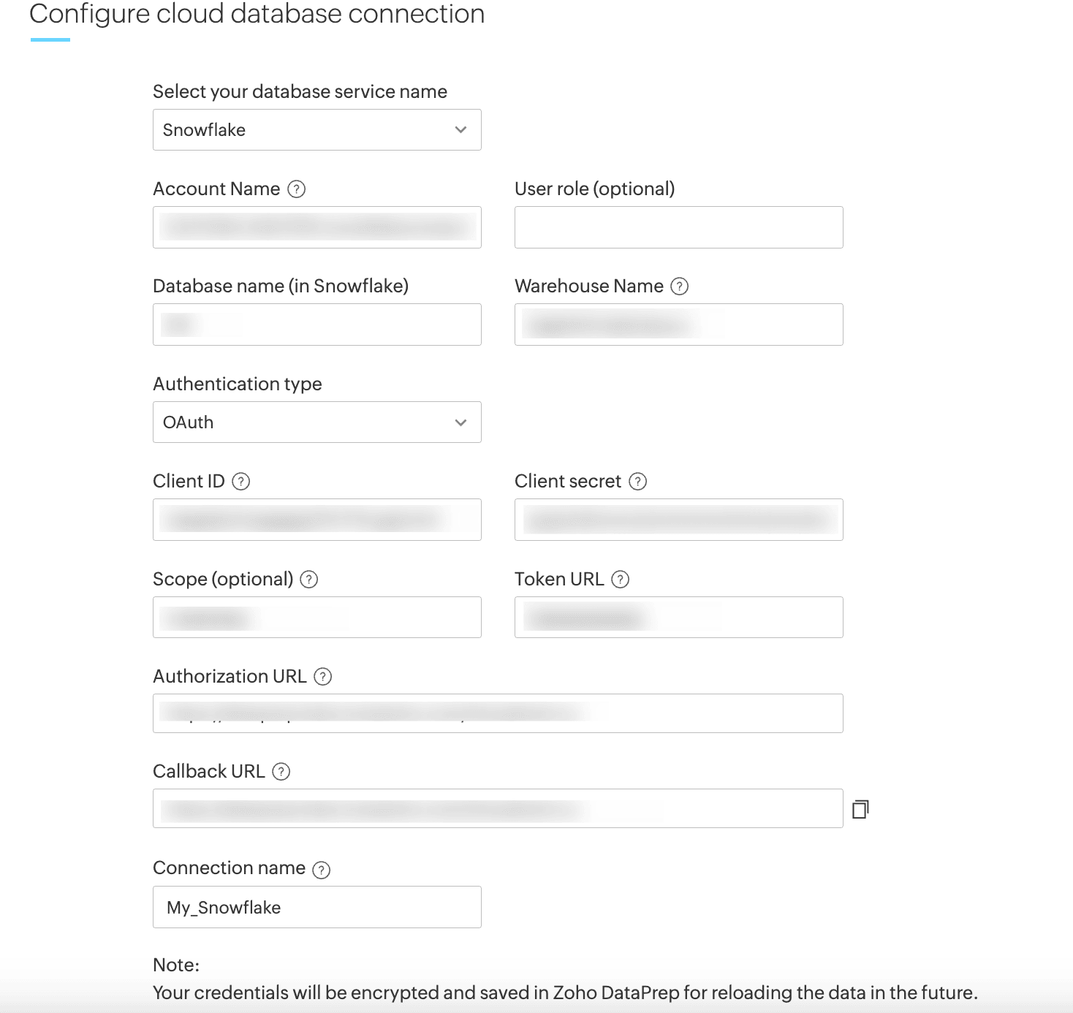1073x1013 pixels.
Task: Click the Connection name field My_Snowflake
Action: [316, 907]
